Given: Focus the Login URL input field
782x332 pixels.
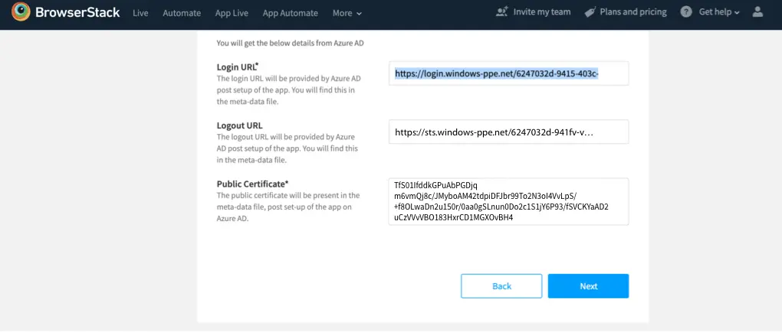Looking at the screenshot, I should tap(508, 73).
